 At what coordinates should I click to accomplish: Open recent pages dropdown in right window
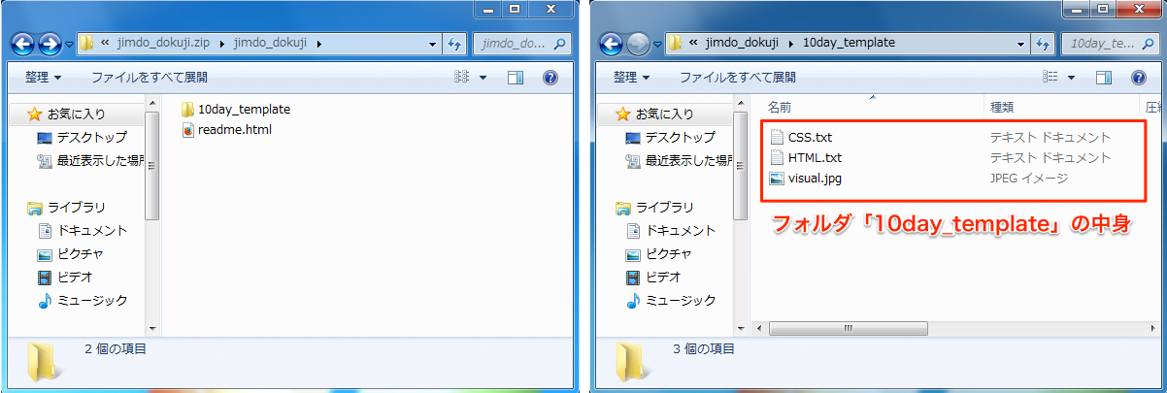pos(658,44)
